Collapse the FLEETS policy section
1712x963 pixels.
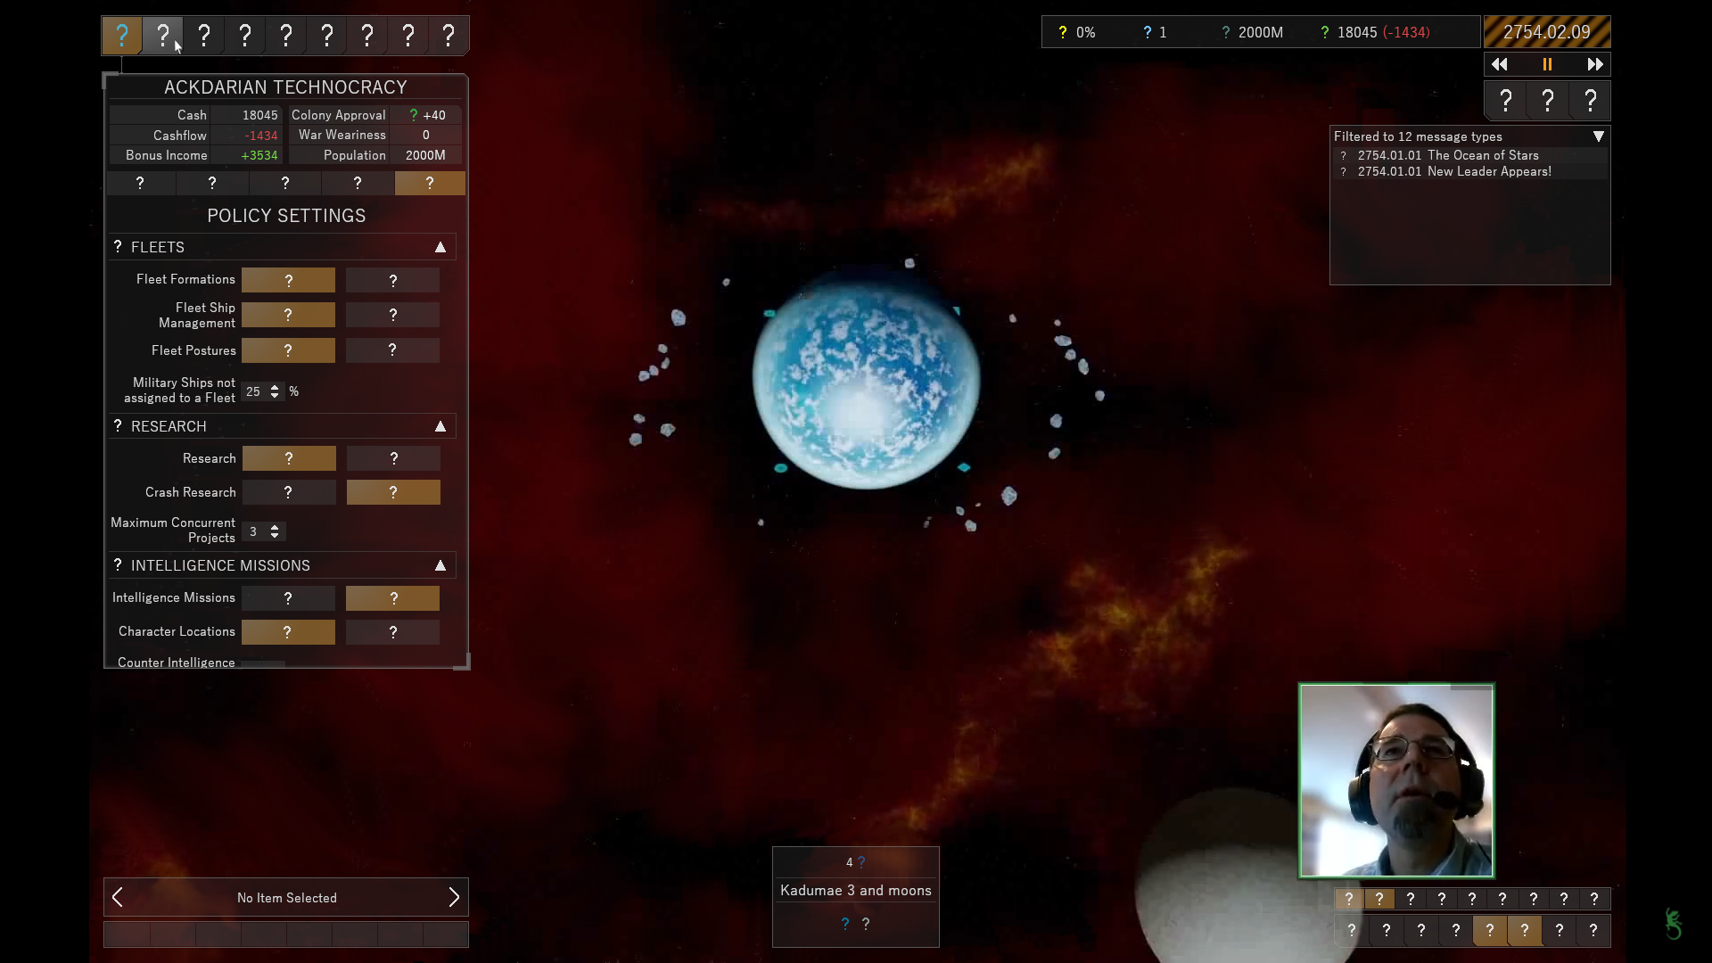[x=440, y=247]
